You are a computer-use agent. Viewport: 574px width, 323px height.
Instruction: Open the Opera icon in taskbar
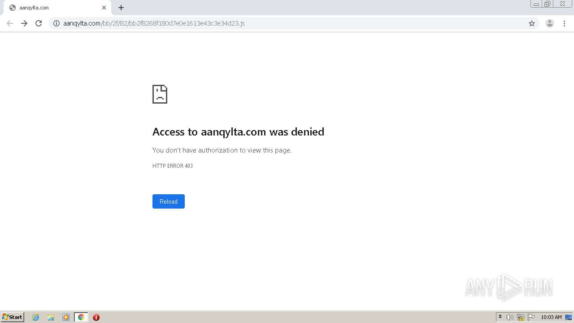click(x=96, y=317)
